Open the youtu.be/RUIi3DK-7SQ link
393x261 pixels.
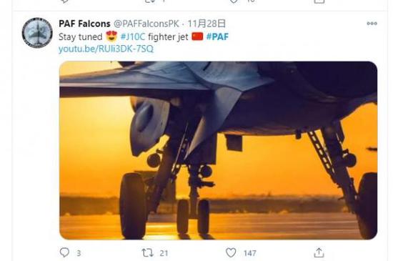[x=106, y=49]
